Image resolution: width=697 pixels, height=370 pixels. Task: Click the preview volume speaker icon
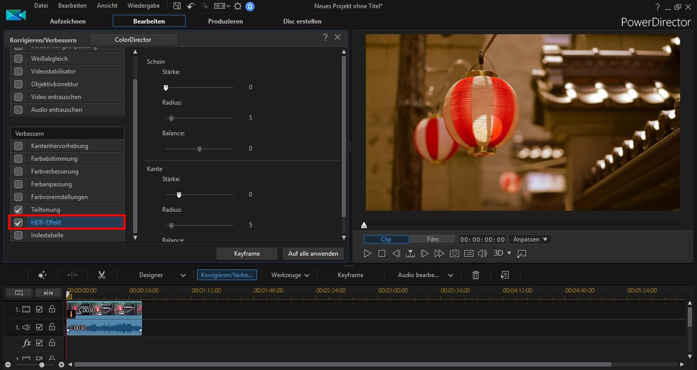point(482,253)
